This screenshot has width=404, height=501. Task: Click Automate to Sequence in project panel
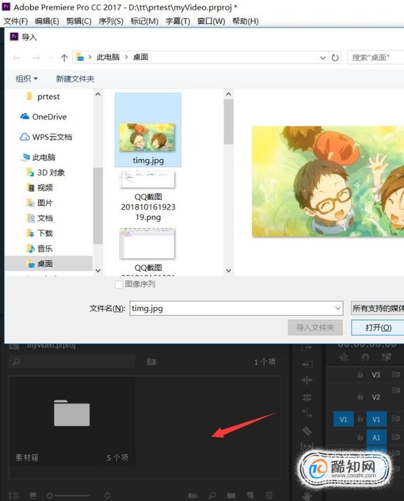[x=193, y=496]
